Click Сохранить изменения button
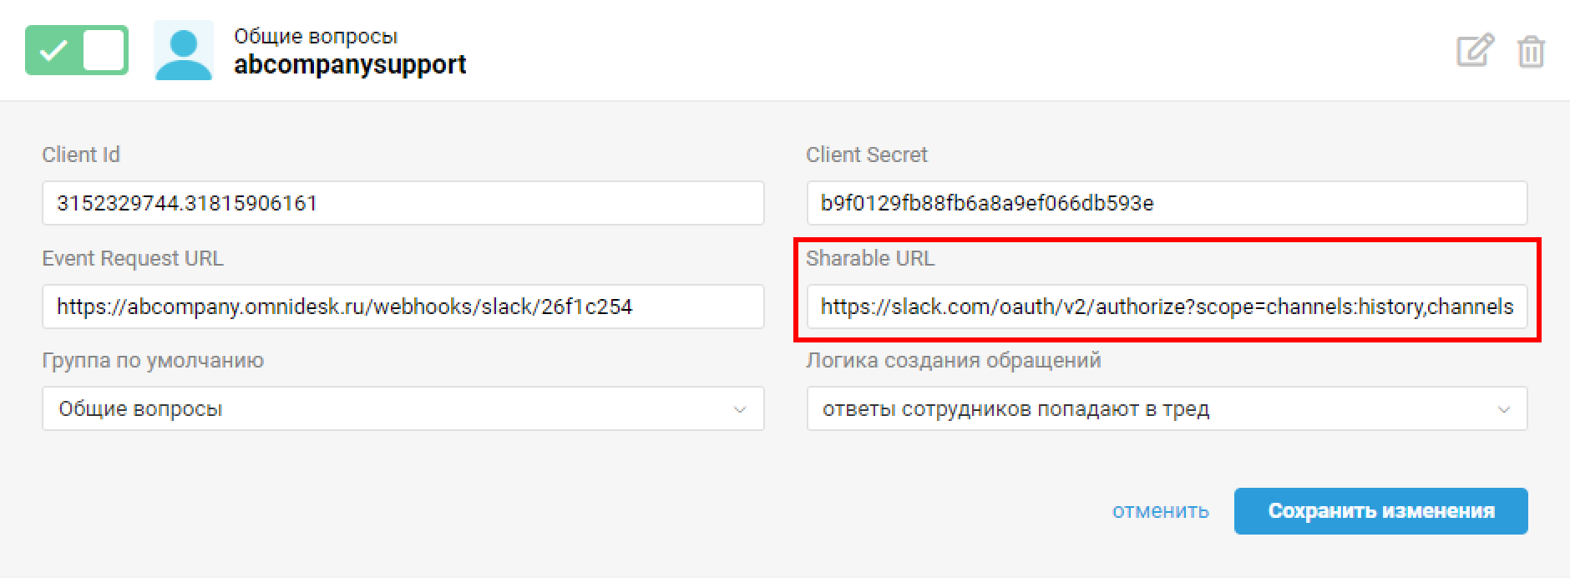This screenshot has width=1570, height=578. tap(1381, 511)
